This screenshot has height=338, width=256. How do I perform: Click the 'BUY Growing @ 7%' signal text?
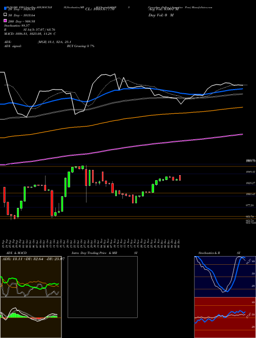pos(80,46)
